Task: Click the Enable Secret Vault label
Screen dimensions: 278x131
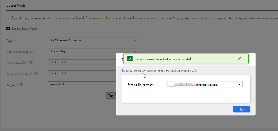Action: coord(24,28)
